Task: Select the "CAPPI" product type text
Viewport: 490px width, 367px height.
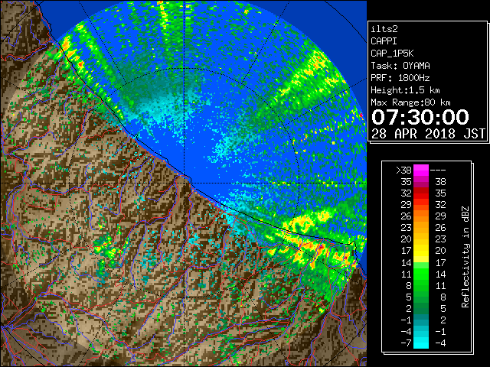Action: point(384,41)
